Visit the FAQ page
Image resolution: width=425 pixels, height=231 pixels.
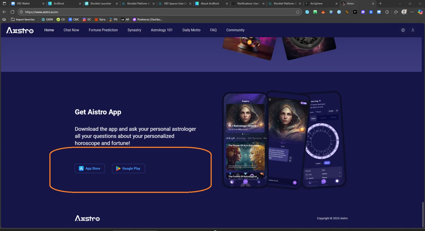coord(213,30)
